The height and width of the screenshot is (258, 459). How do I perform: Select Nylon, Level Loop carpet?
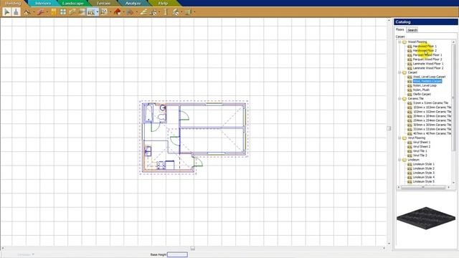point(425,85)
